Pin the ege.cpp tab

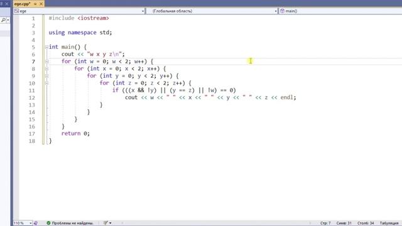(35, 4)
